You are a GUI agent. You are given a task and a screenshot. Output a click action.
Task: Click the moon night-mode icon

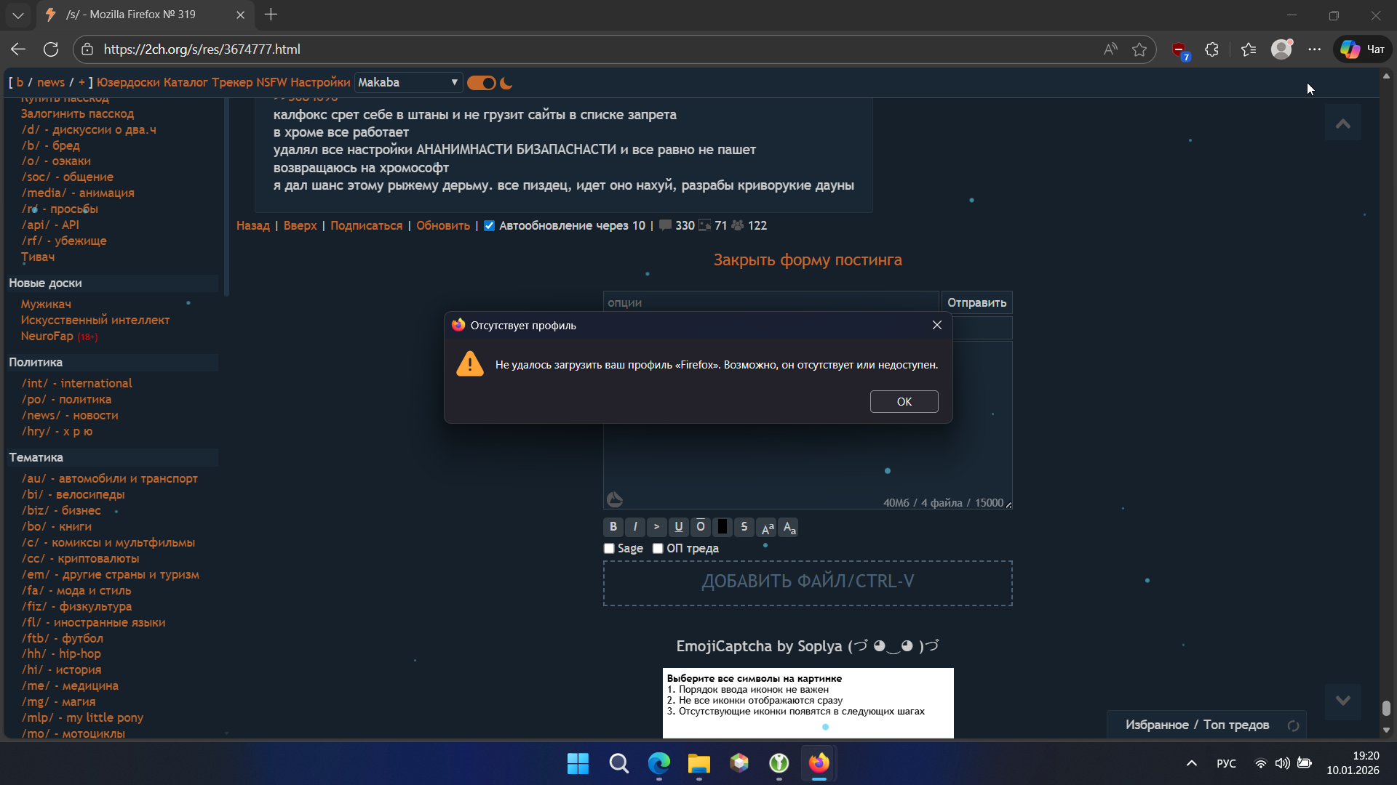[x=506, y=83]
